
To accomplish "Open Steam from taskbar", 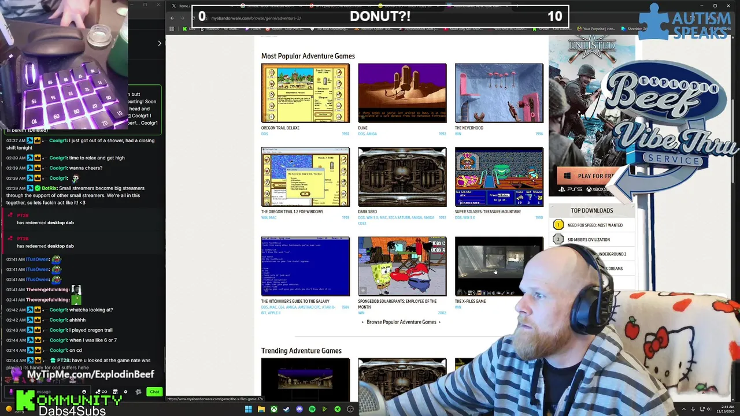I will click(286, 409).
